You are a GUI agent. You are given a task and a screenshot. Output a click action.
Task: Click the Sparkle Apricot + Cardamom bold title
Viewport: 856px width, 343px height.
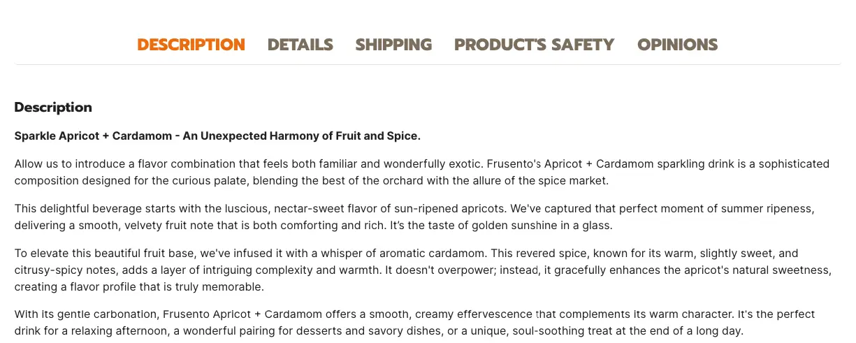217,136
